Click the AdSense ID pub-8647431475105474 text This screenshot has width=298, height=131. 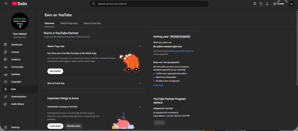point(166,113)
